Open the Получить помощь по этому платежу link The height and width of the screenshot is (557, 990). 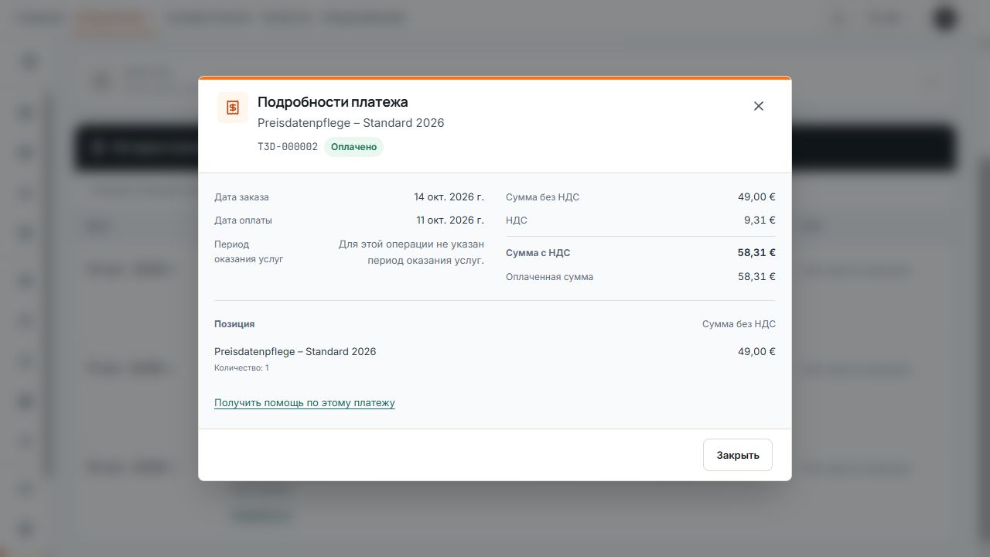point(305,402)
